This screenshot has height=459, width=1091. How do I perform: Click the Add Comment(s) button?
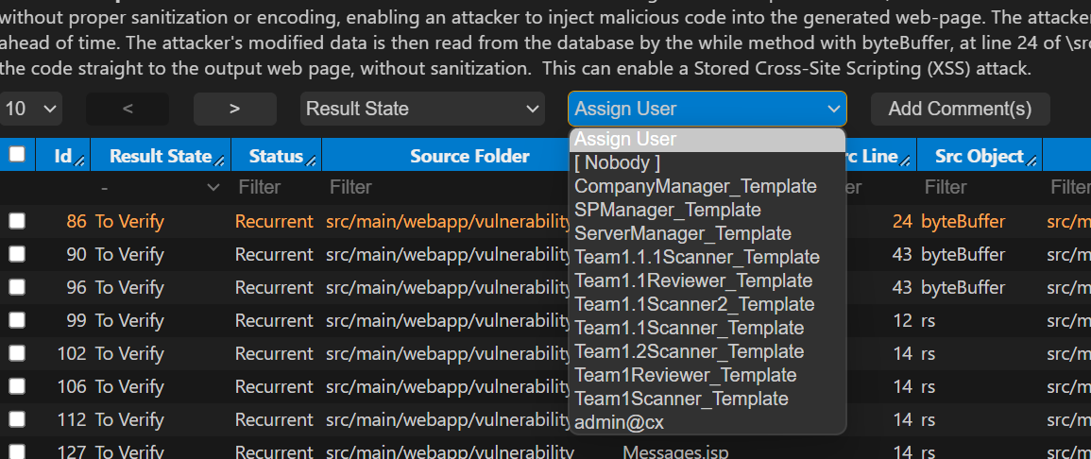[961, 110]
